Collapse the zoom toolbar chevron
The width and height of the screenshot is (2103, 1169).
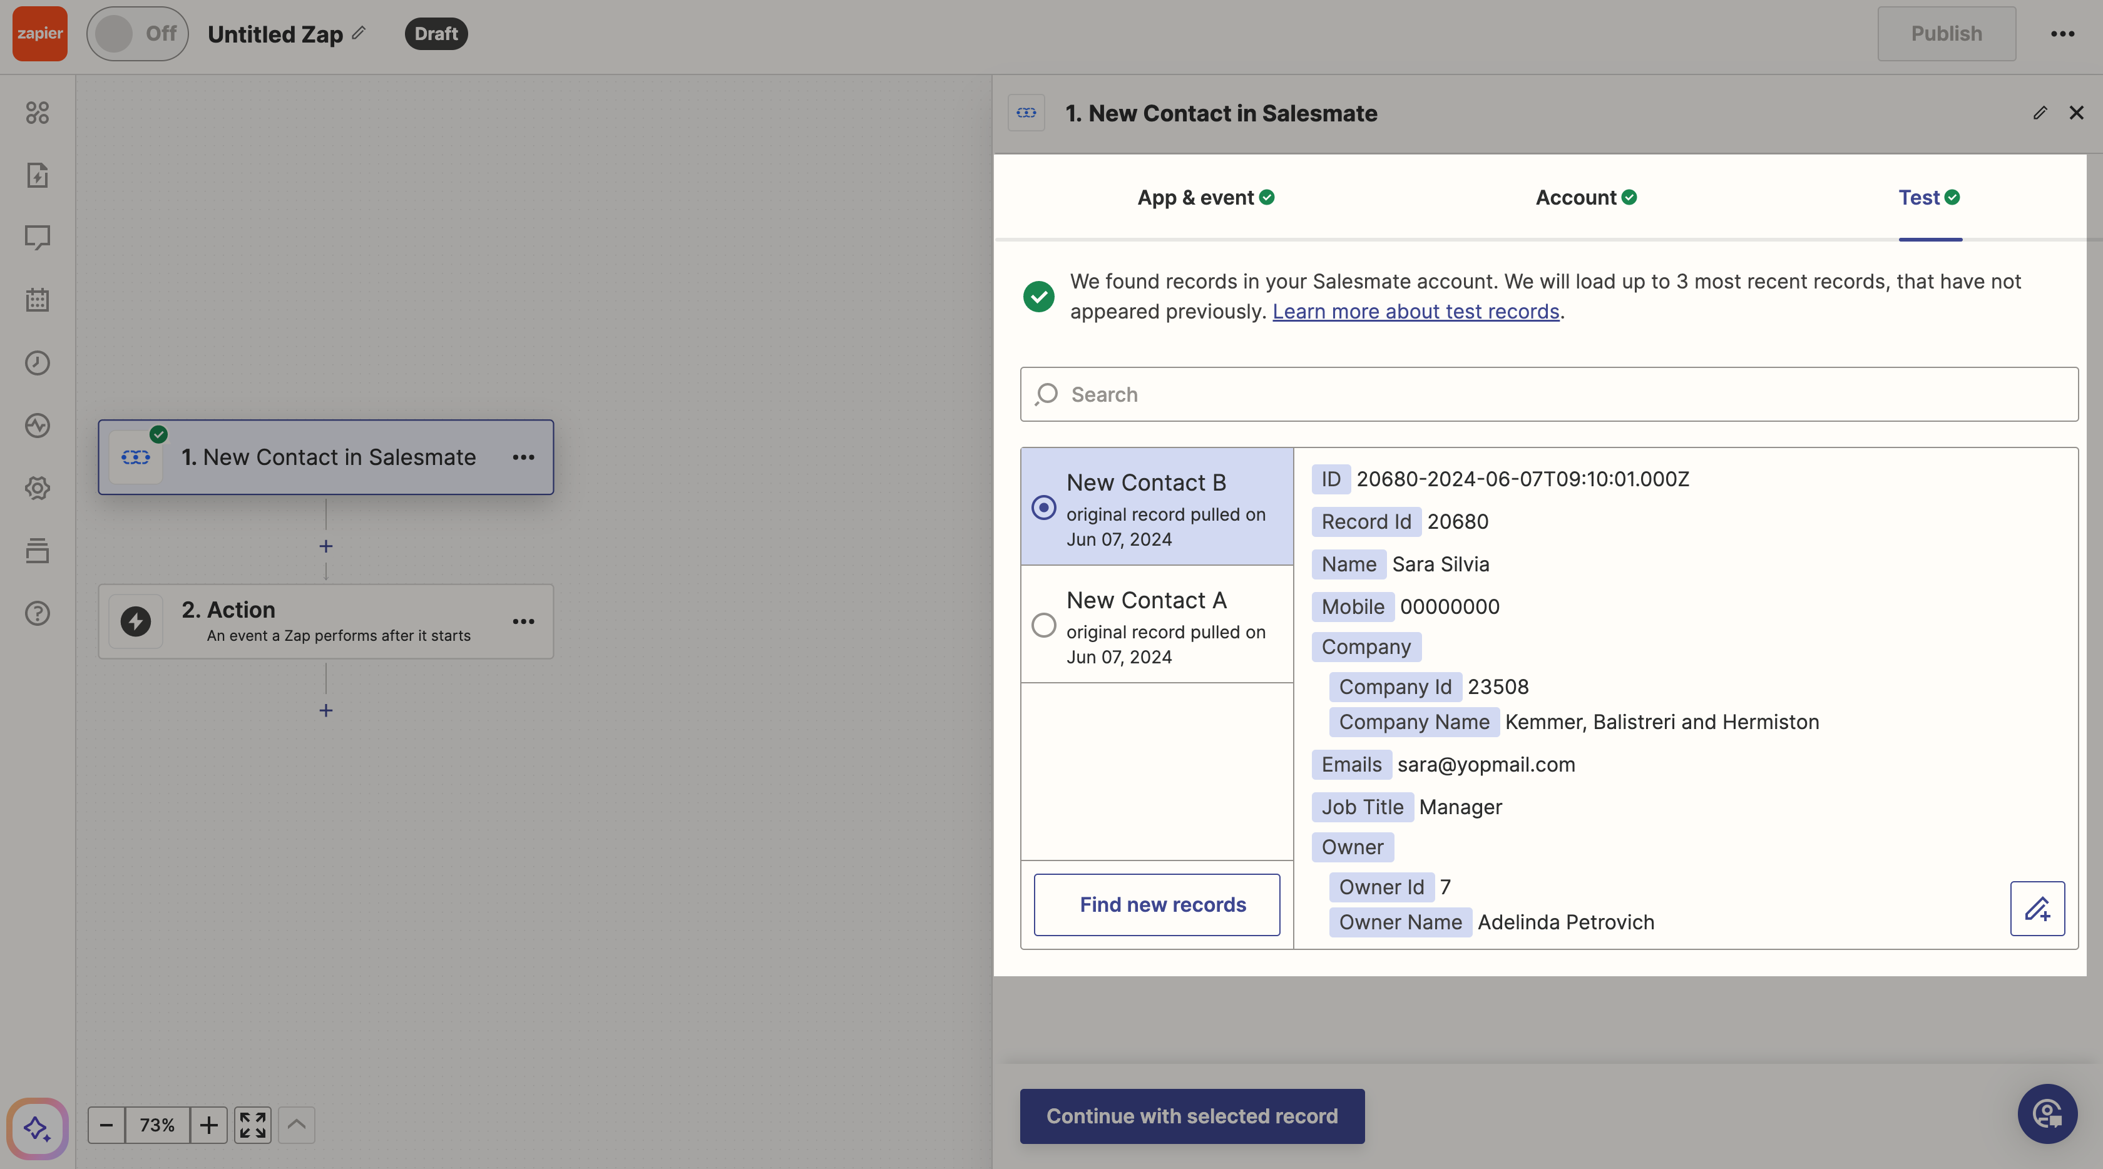[296, 1125]
